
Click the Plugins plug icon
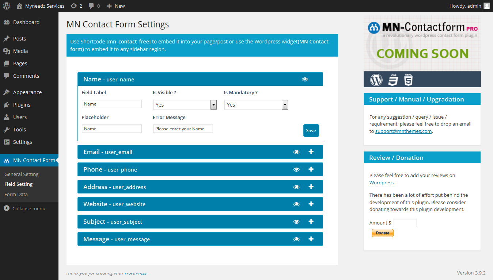click(x=7, y=105)
